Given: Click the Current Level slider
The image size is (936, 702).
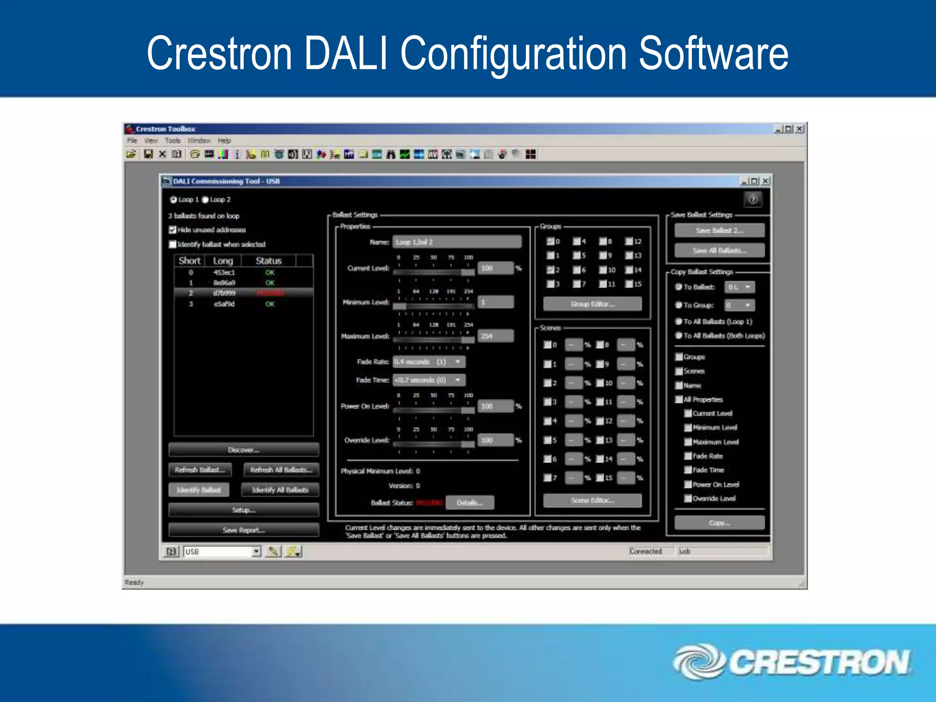Looking at the screenshot, I should (434, 272).
